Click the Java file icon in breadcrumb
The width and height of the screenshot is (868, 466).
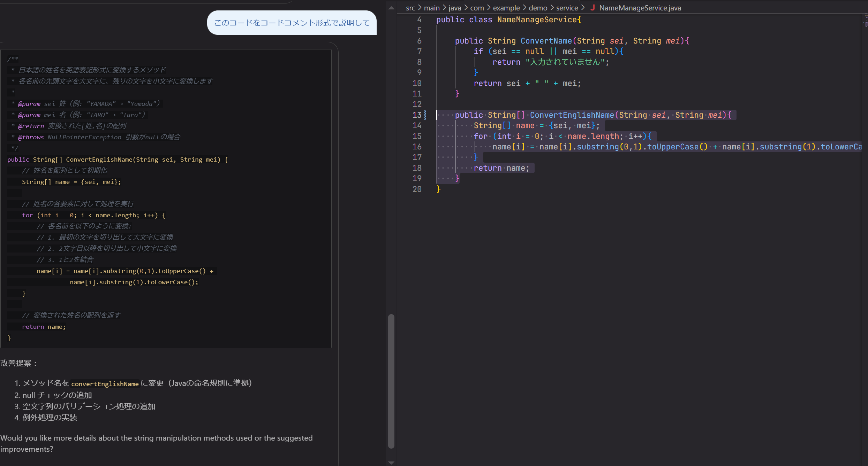(x=592, y=8)
